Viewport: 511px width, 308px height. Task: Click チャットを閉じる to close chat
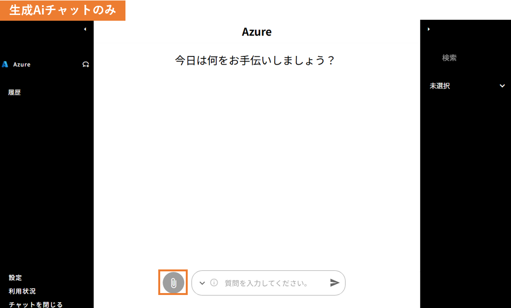(x=36, y=304)
